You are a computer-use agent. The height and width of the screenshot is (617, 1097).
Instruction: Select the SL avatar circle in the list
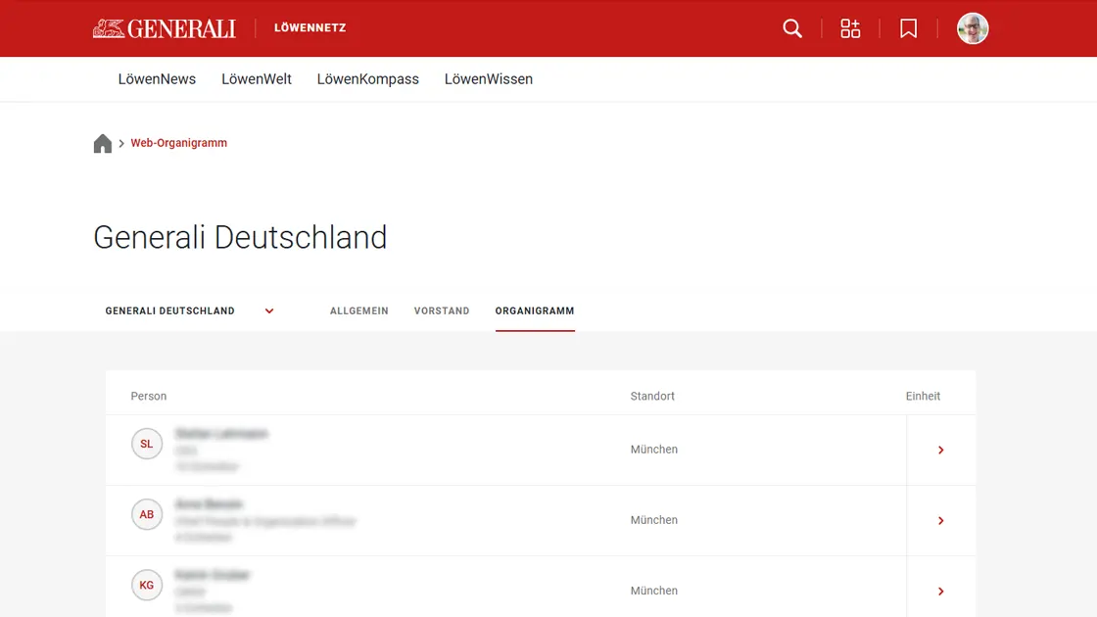click(x=147, y=443)
